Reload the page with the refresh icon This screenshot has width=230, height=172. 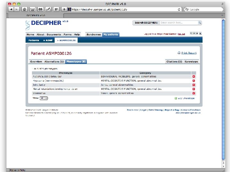tap(179, 10)
